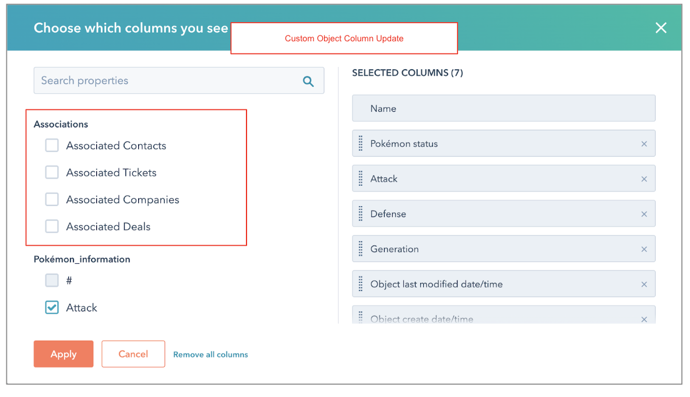Viewport: 690px width, 397px height.
Task: Click the search magnifier icon
Action: [308, 81]
